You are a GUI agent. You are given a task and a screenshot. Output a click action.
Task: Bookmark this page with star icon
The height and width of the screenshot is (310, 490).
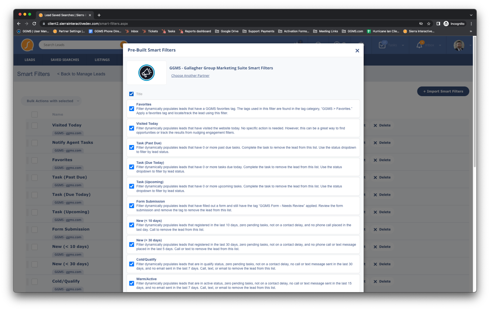click(x=429, y=24)
